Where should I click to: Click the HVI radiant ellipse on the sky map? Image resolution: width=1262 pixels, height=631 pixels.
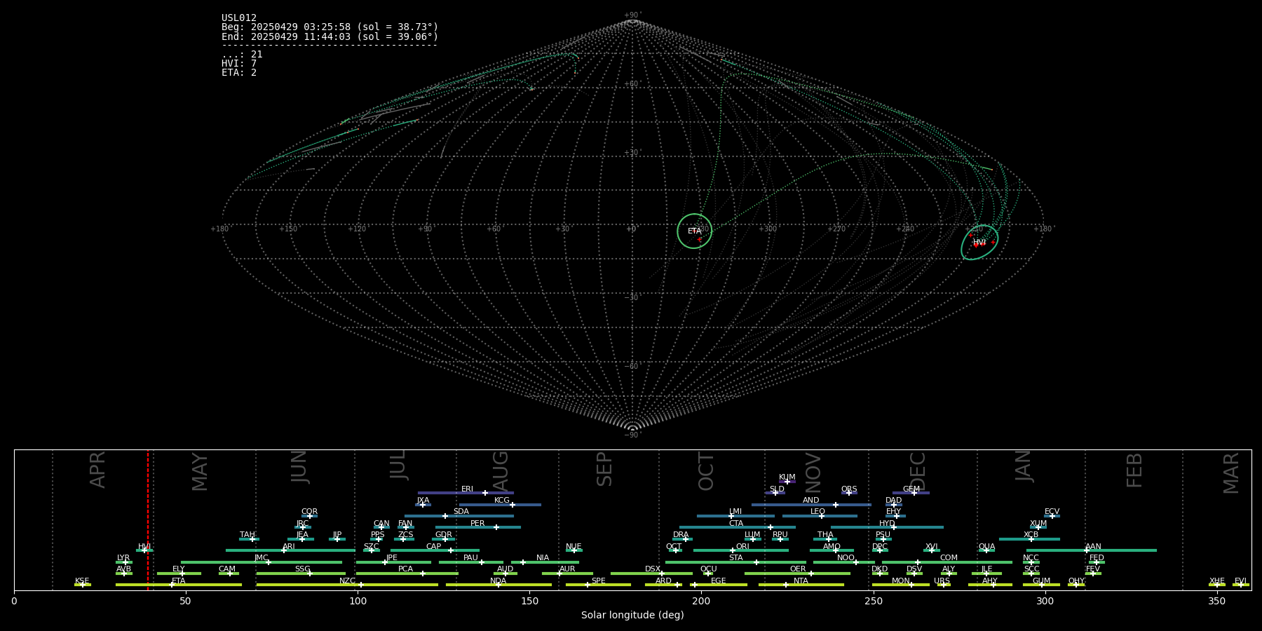(979, 243)
